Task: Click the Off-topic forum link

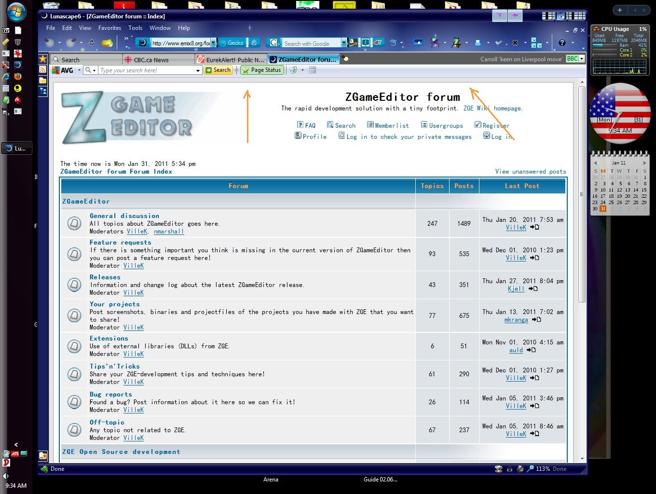Action: coord(107,422)
